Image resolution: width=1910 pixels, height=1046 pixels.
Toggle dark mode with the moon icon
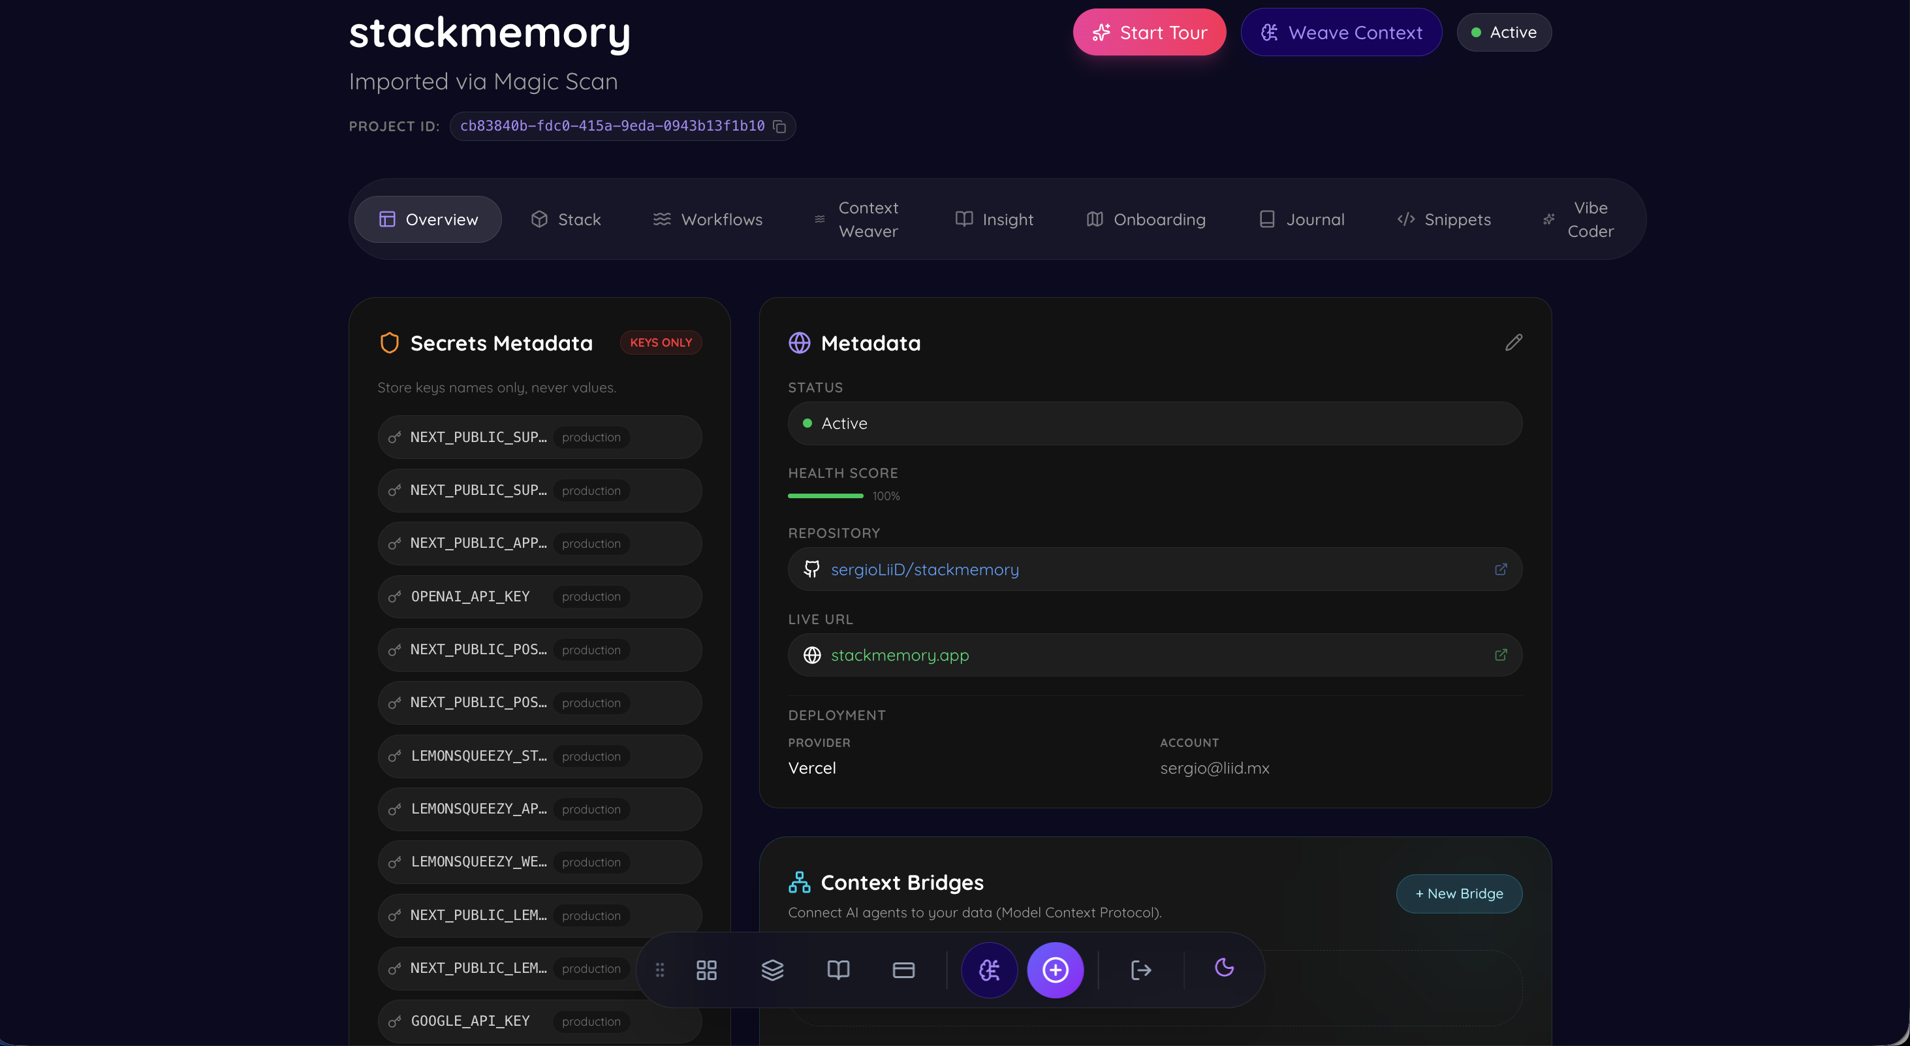pos(1224,968)
